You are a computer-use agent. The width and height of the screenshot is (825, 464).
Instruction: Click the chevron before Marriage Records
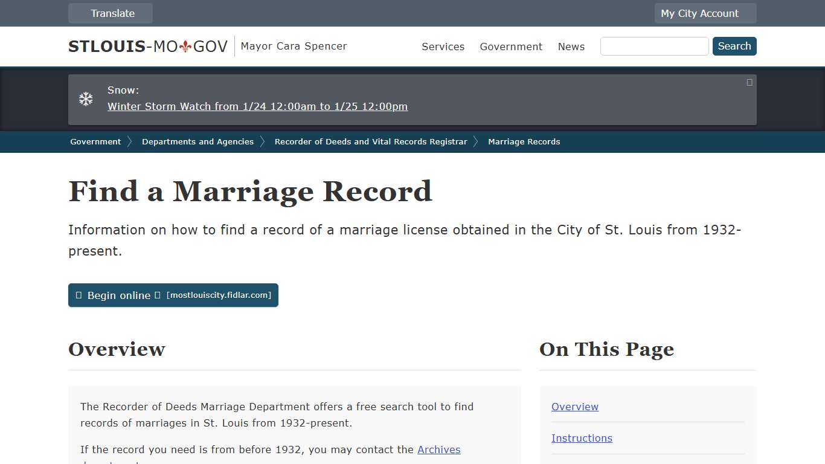click(x=476, y=141)
